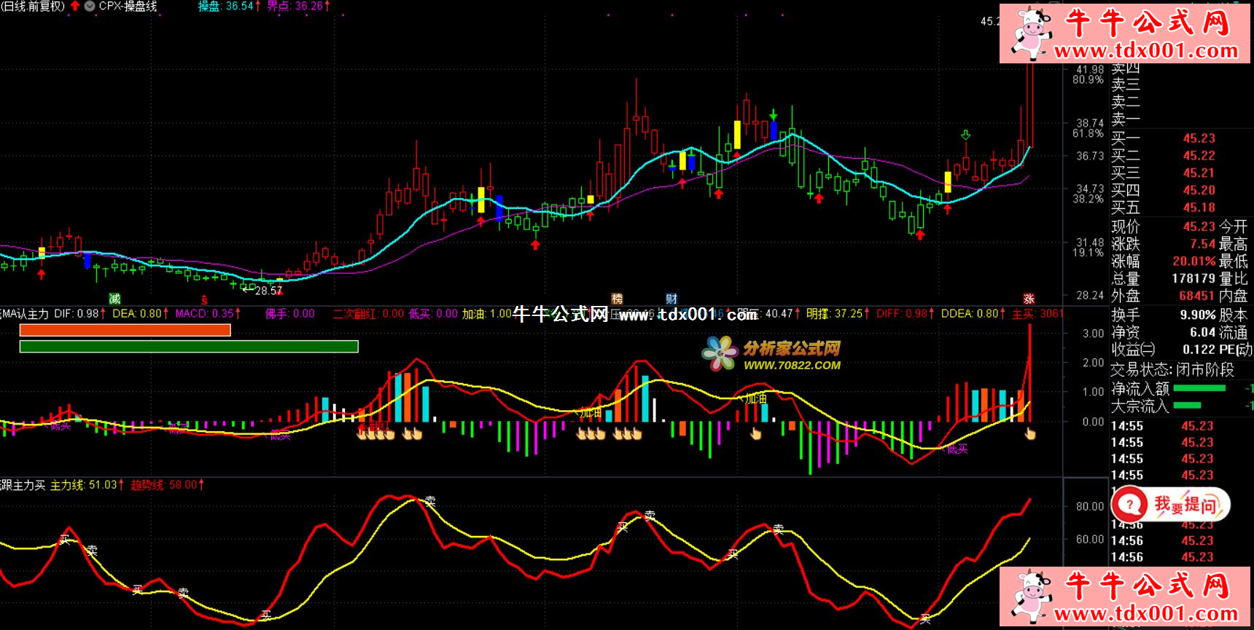Click the 28.57 low price label
Viewport: 1254px width, 630px height.
click(x=268, y=291)
